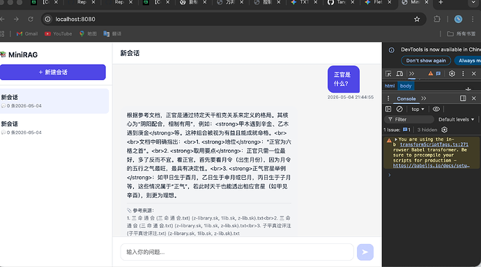Open console settings gear beside 3 hidden
This screenshot has height=267, width=481.
(445, 130)
